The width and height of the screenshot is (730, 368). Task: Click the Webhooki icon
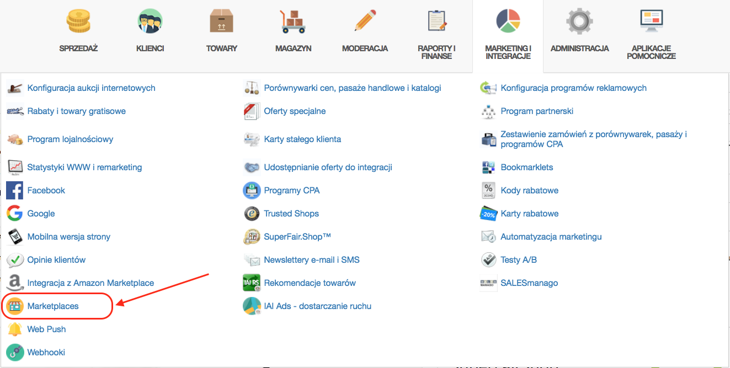point(14,353)
